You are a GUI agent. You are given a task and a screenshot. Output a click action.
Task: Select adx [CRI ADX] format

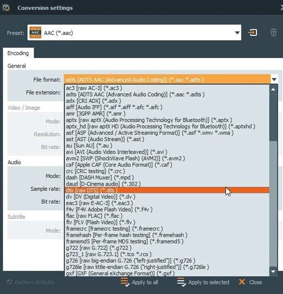click(x=167, y=101)
